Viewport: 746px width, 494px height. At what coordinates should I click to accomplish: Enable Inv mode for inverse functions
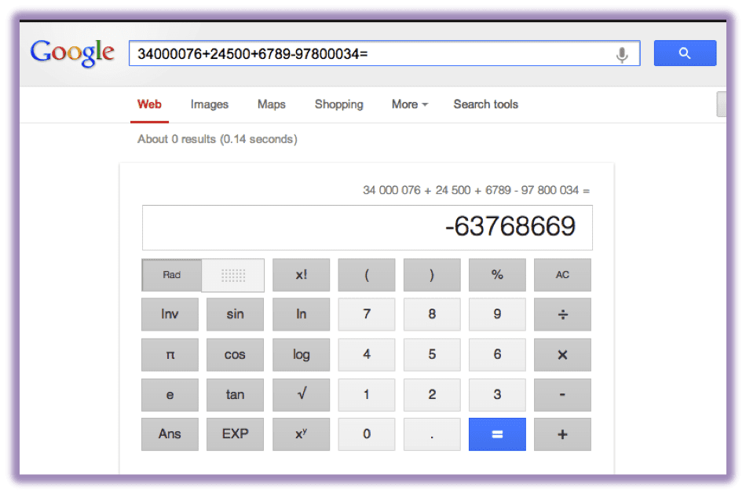click(170, 314)
